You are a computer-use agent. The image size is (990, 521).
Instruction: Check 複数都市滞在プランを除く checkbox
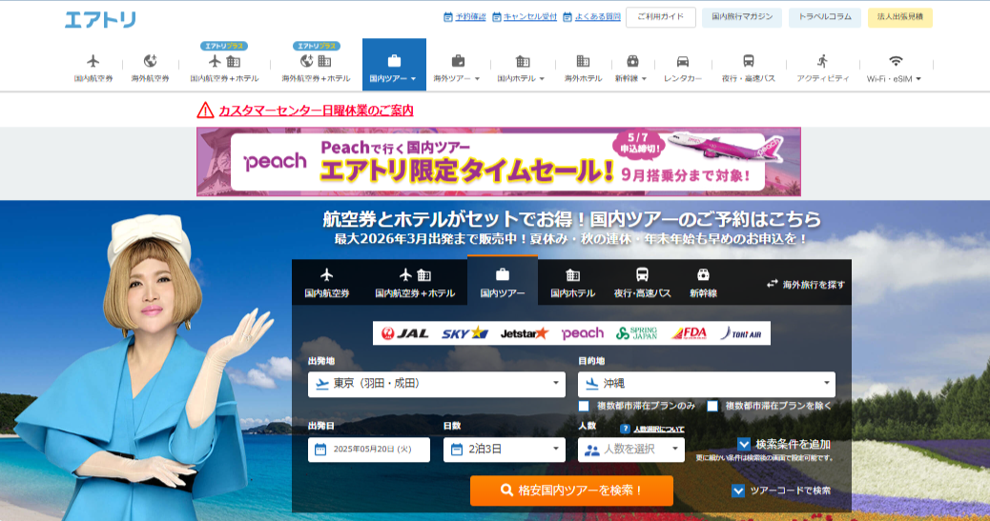(x=712, y=406)
